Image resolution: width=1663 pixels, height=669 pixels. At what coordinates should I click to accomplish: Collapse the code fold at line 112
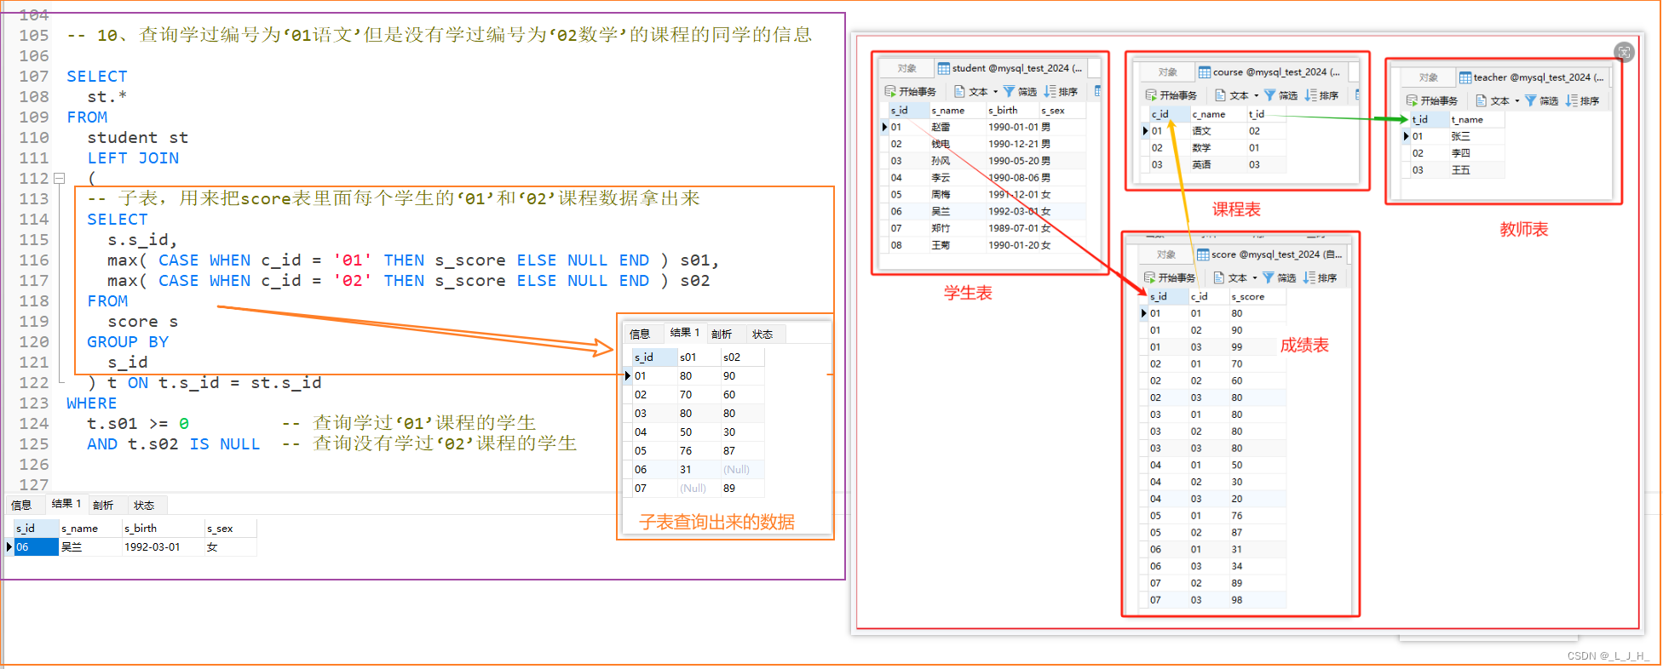coord(59,179)
